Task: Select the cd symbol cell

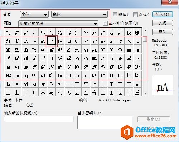Action: tap(43, 75)
